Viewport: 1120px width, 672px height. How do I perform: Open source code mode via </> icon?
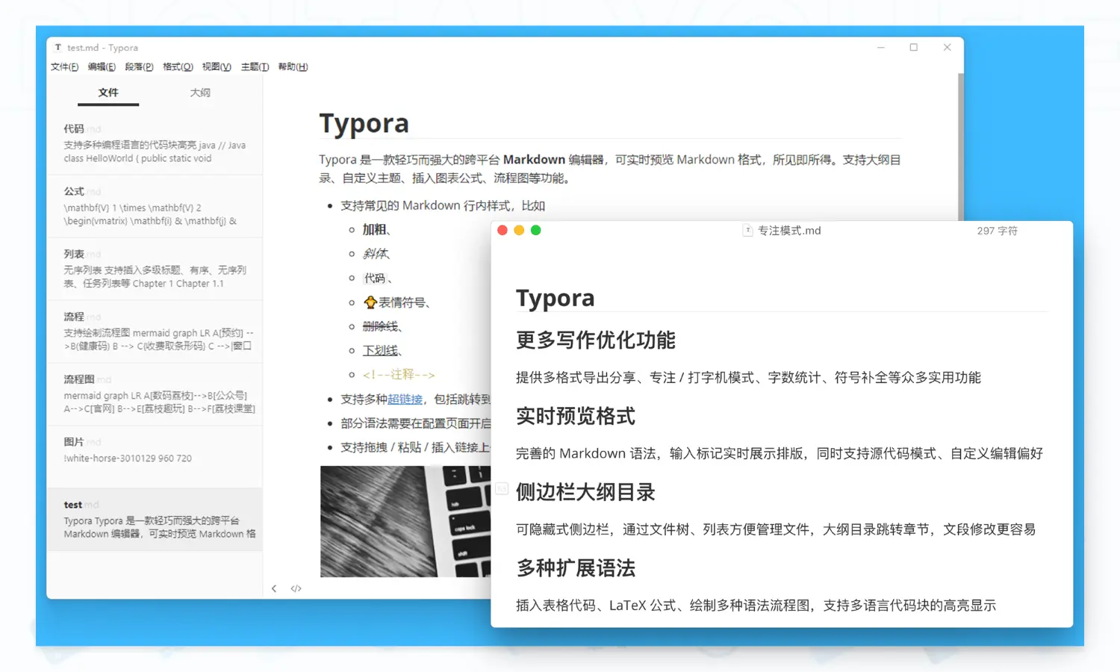[296, 588]
